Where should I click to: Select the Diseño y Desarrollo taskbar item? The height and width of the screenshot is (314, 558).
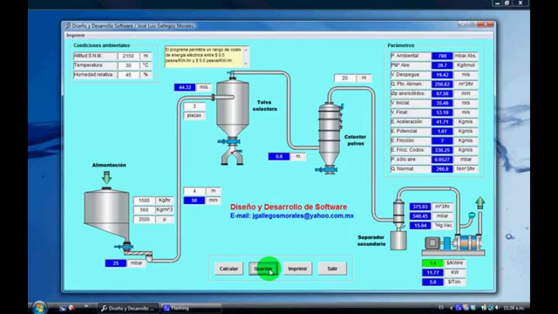128,308
